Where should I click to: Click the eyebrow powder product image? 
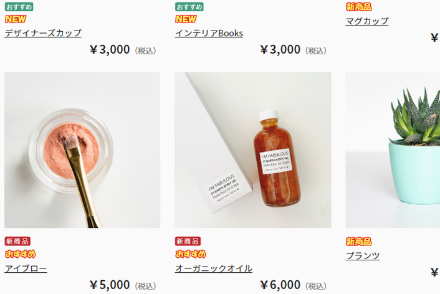click(x=82, y=150)
